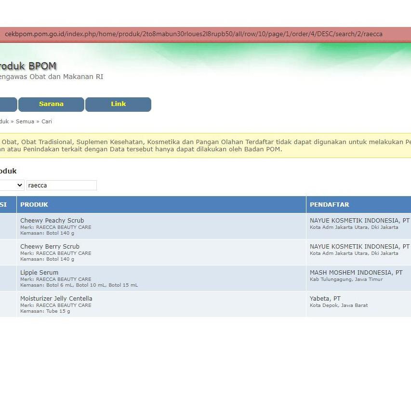Select Yabeta, PT registrant

[325, 298]
